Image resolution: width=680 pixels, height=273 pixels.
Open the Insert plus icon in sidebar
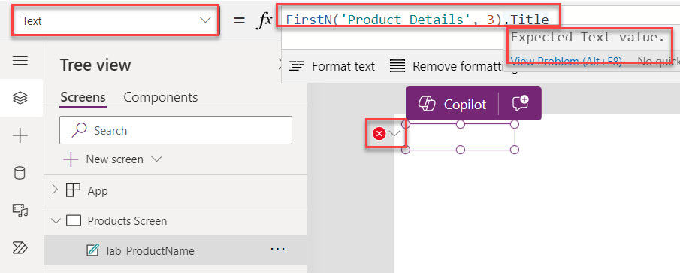[x=20, y=136]
